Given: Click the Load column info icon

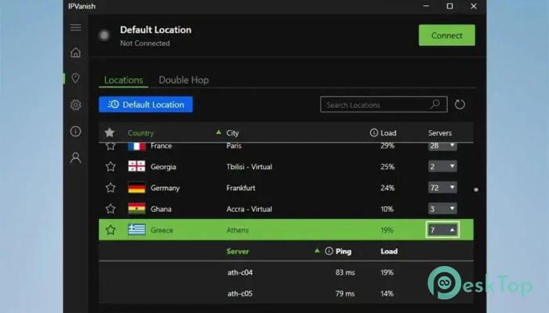Looking at the screenshot, I should (374, 133).
